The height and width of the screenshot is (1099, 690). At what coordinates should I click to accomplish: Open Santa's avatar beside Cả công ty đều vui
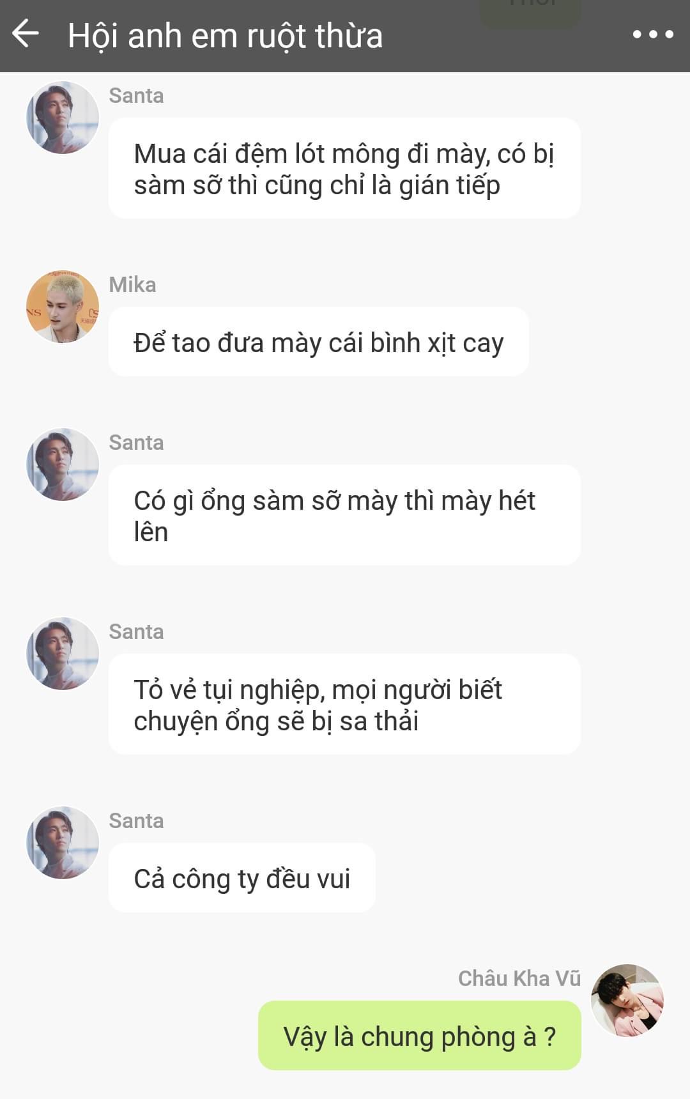coord(63,843)
